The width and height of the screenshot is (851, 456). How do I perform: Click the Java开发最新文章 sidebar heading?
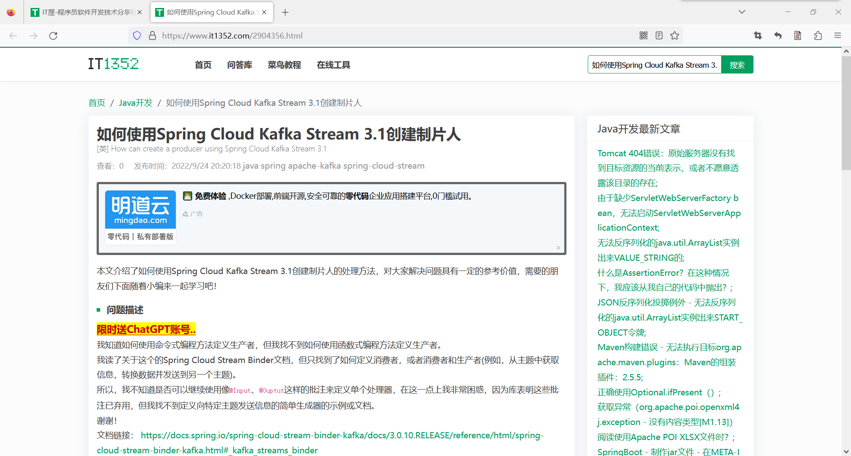639,129
